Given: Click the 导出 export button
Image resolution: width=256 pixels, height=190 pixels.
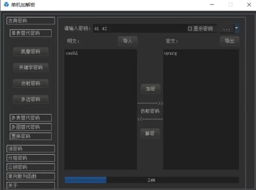Looking at the screenshot, I should (229, 41).
